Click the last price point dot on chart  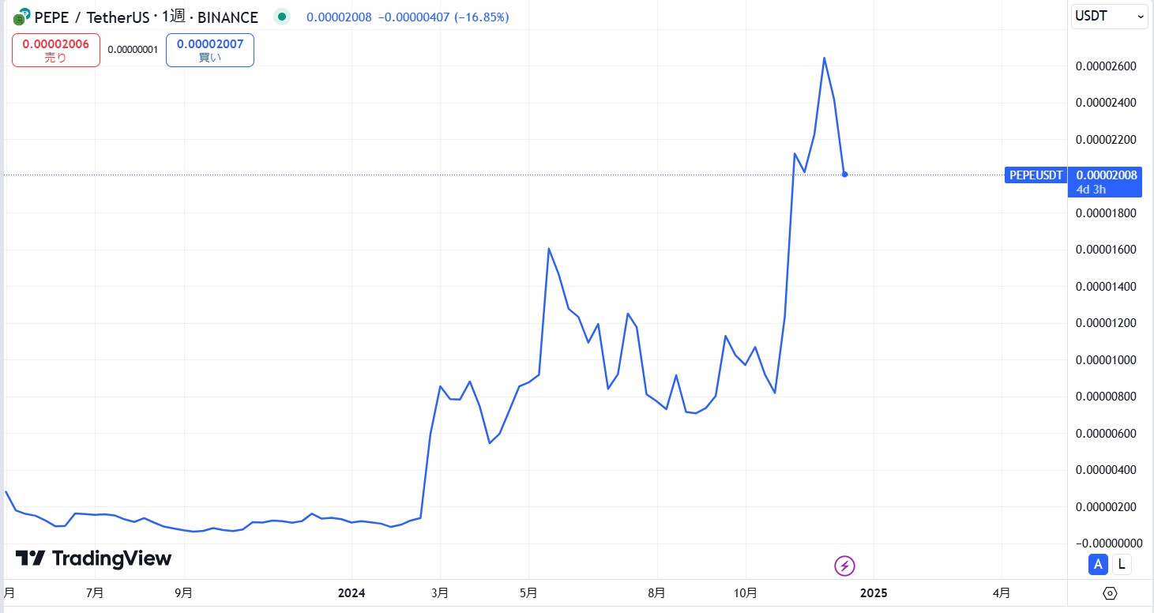(x=845, y=175)
